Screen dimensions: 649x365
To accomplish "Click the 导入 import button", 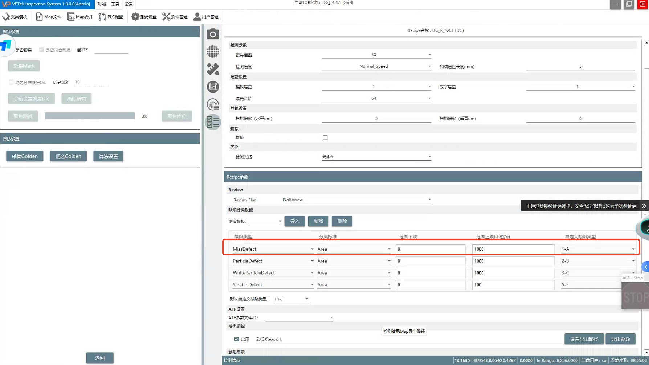I will tap(295, 221).
